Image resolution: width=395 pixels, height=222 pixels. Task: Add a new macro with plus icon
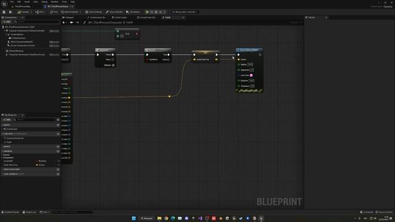pyautogui.click(x=58, y=147)
